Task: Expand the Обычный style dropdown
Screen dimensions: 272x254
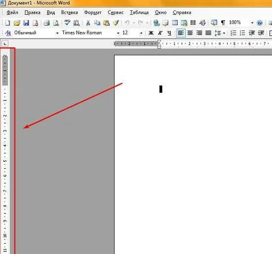Action: coord(57,33)
